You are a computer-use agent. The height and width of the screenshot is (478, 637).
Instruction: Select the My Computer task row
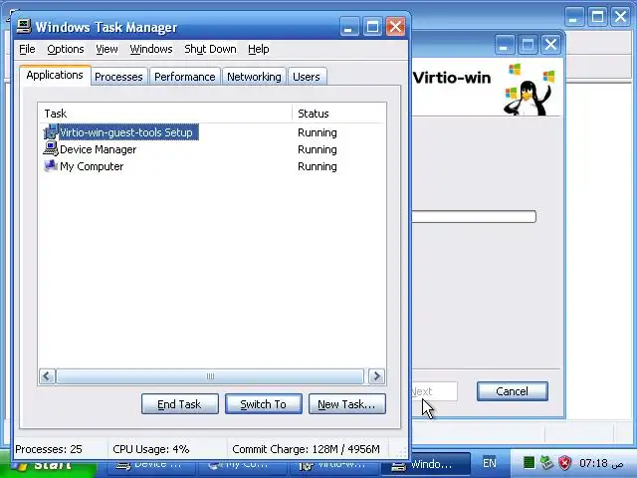pyautogui.click(x=92, y=166)
